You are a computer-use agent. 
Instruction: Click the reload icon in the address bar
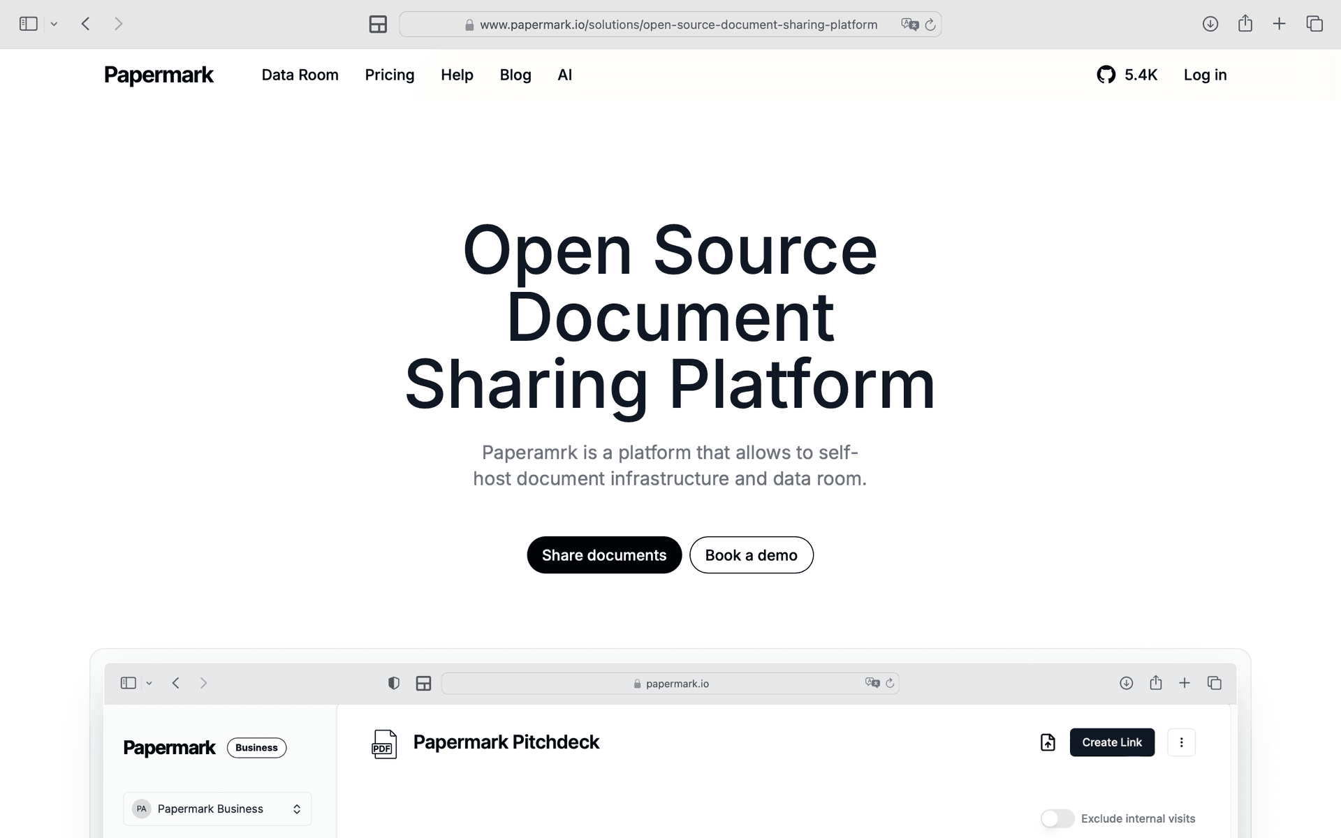click(x=930, y=24)
